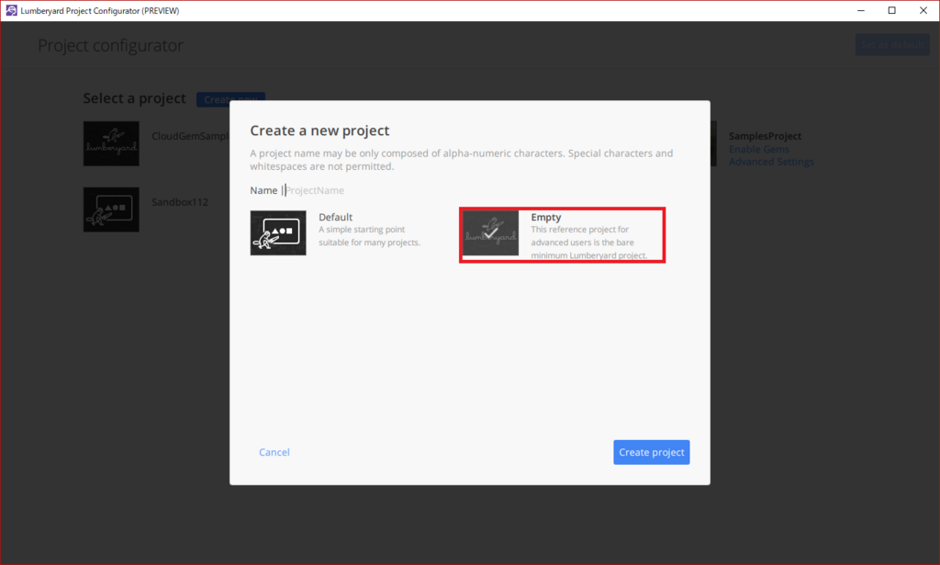Screen dimensions: 940x565
Task: Close the Project Configurator window
Action: click(923, 10)
